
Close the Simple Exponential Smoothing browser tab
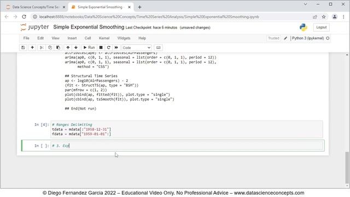point(129,7)
